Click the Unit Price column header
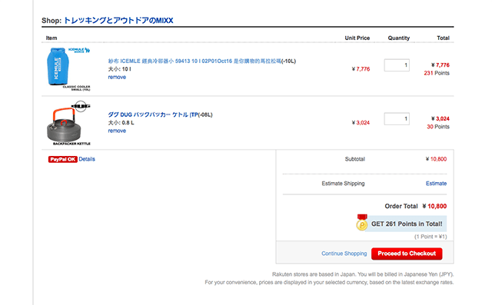This screenshot has width=492, height=305. click(357, 38)
